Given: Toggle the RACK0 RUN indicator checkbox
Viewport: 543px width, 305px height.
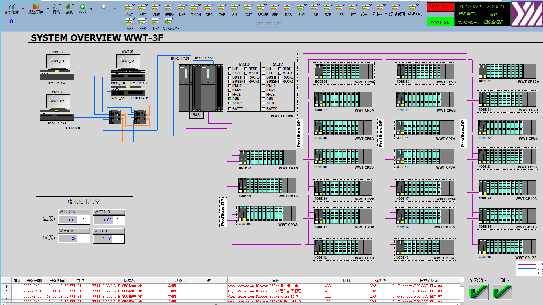Looking at the screenshot, I should pos(230,99).
